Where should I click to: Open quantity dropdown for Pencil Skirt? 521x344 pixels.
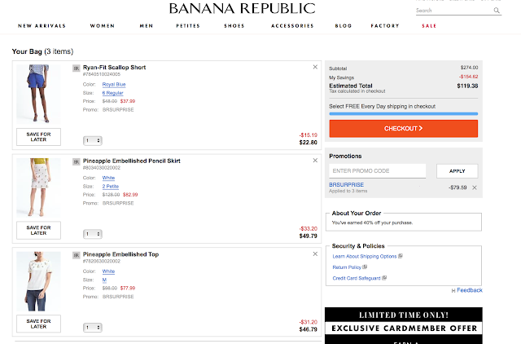click(92, 234)
